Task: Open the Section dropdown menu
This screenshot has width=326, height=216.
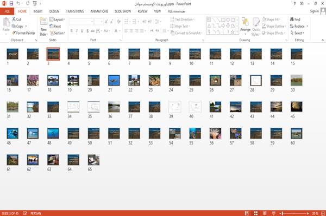Action: (x=58, y=33)
